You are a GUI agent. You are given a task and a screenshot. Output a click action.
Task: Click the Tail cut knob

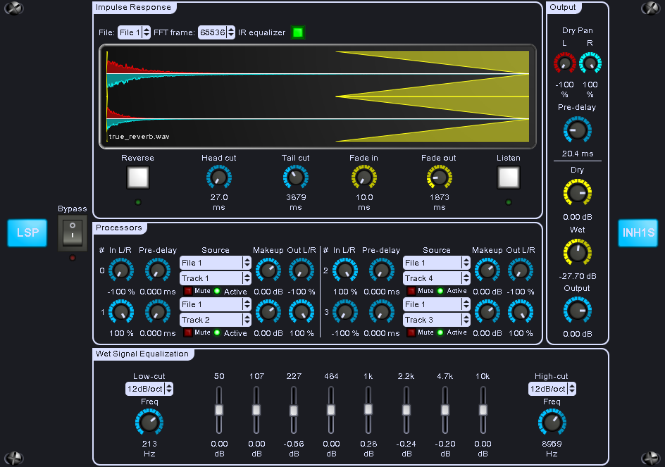tap(295, 178)
